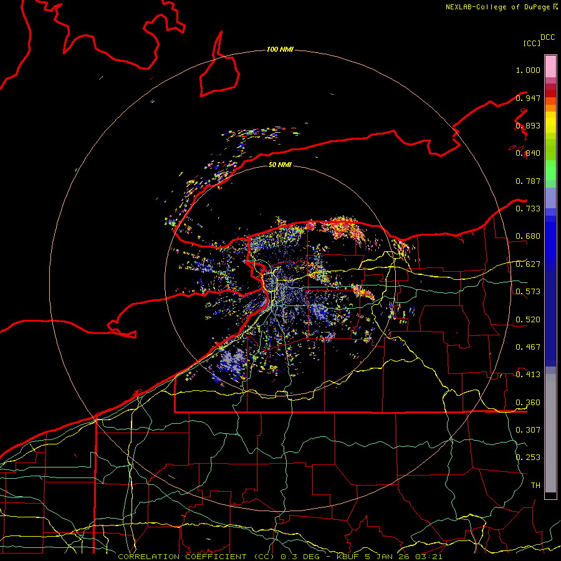Click the [CC] units label above color bar
This screenshot has width=561, height=561.
pyautogui.click(x=532, y=43)
